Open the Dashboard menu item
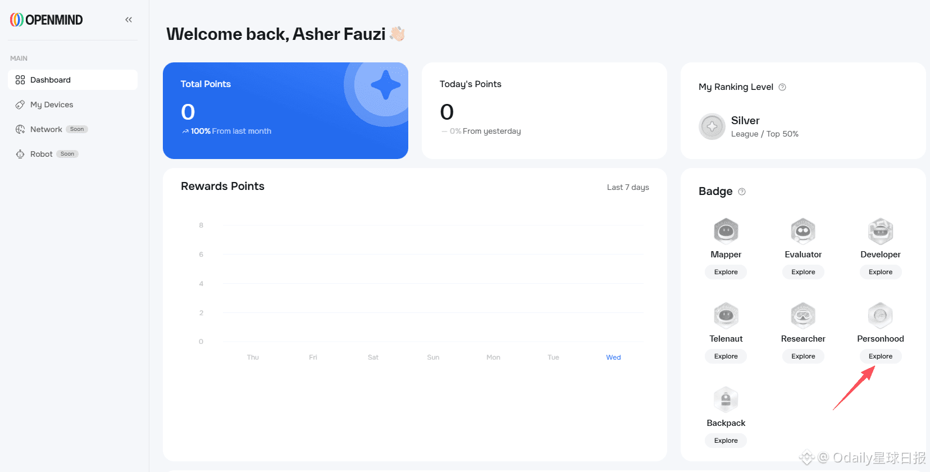This screenshot has width=930, height=472. (72, 80)
